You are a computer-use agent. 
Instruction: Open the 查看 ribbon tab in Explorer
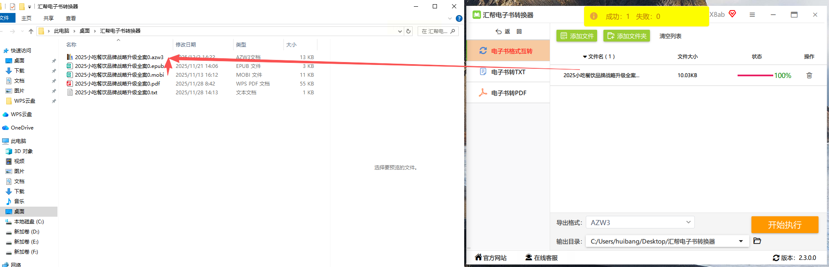coord(71,18)
